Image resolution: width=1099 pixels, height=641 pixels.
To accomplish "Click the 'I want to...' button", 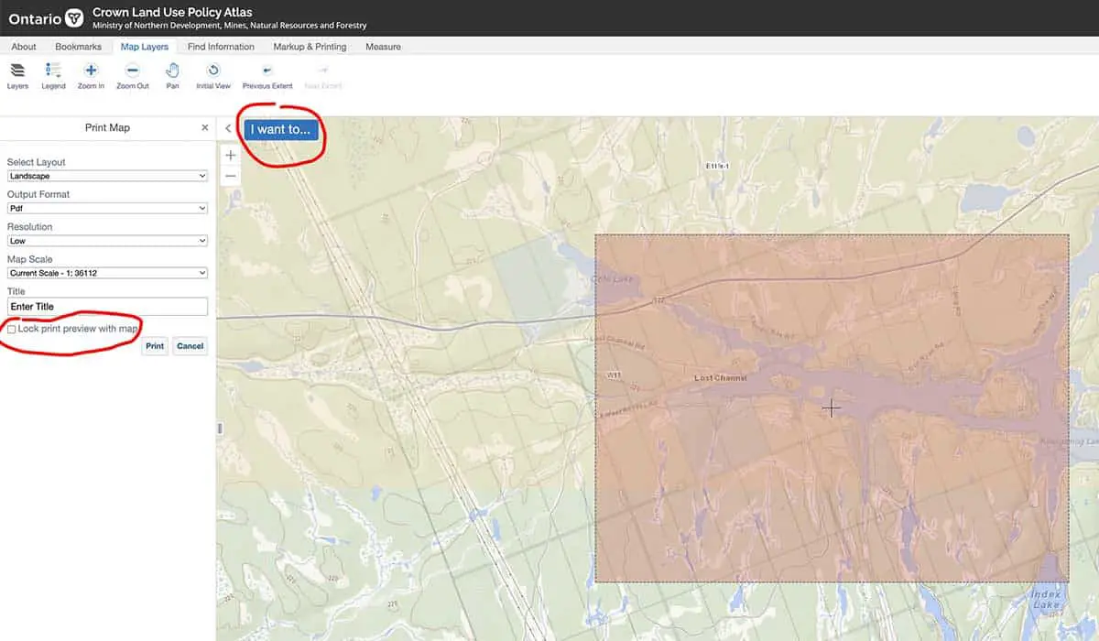I will [x=279, y=129].
